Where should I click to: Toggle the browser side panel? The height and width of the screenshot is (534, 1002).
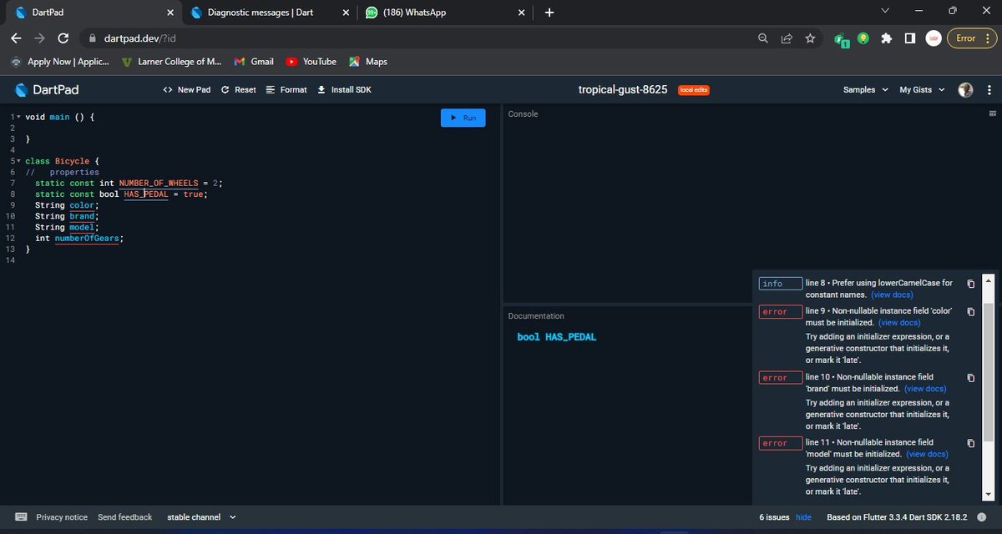[910, 38]
